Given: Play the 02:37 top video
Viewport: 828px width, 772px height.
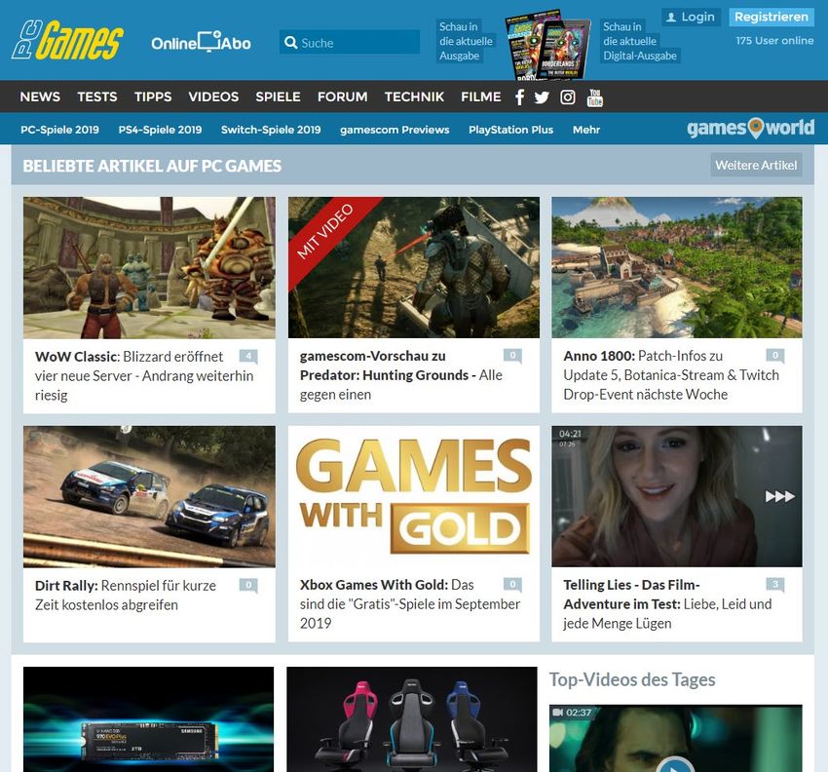Looking at the screenshot, I should pos(675,738).
